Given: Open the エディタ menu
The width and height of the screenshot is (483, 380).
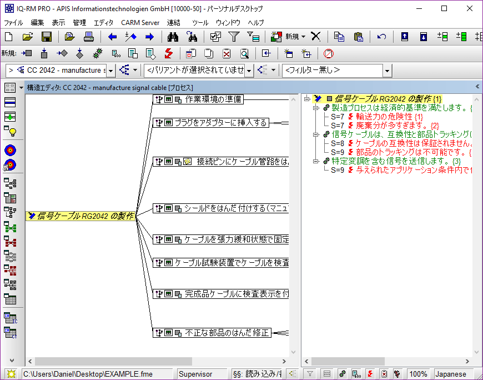Looking at the screenshot, I should click(103, 22).
